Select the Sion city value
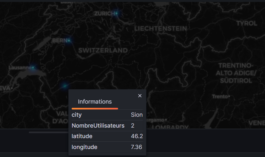265x157 pixels. tap(137, 115)
